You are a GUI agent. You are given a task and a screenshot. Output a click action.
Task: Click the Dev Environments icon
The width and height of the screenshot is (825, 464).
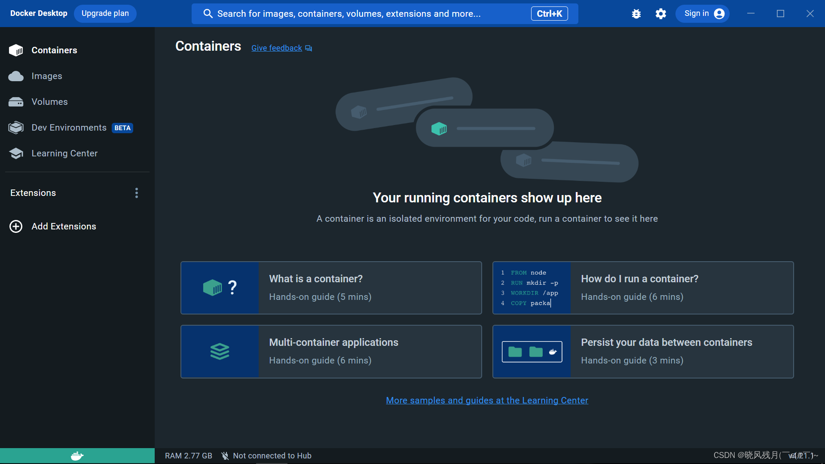(16, 128)
